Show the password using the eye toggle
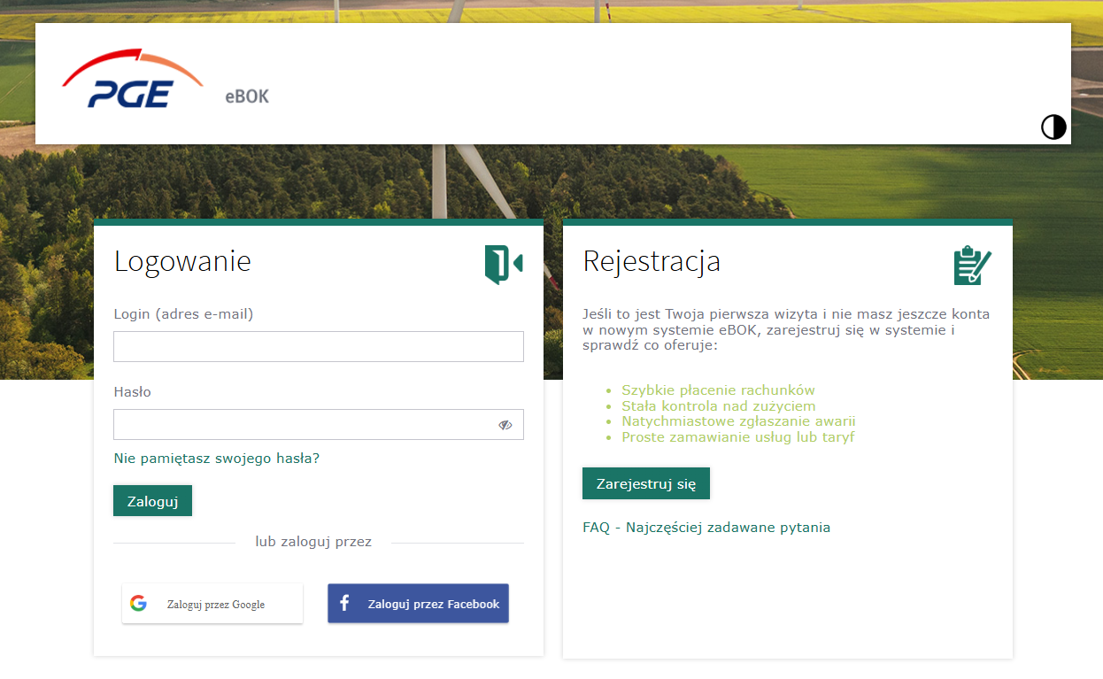1103x679 pixels. click(505, 425)
